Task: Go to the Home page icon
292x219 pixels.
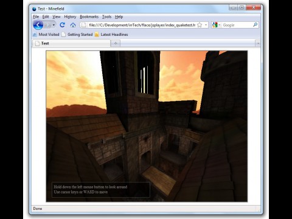Action: (73, 25)
